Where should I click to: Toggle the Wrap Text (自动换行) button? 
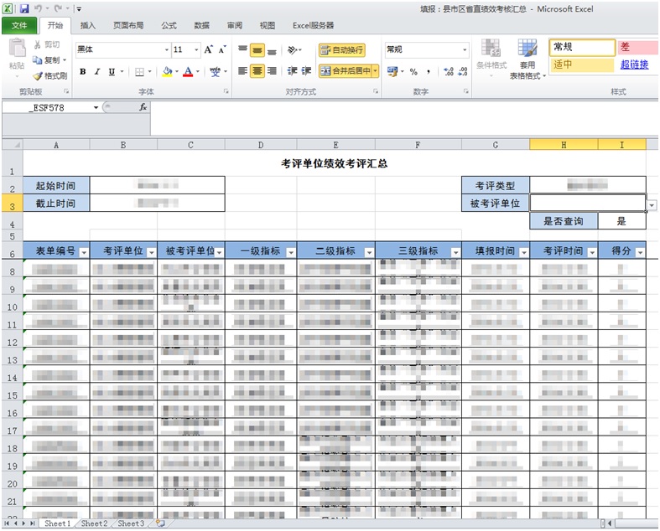point(342,50)
